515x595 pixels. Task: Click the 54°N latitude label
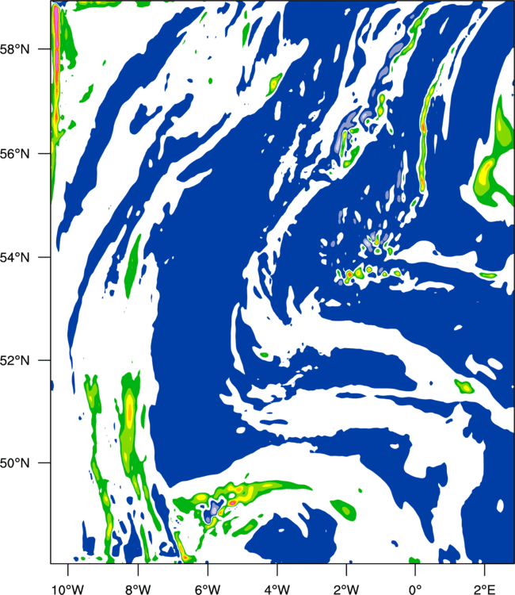pos(14,258)
